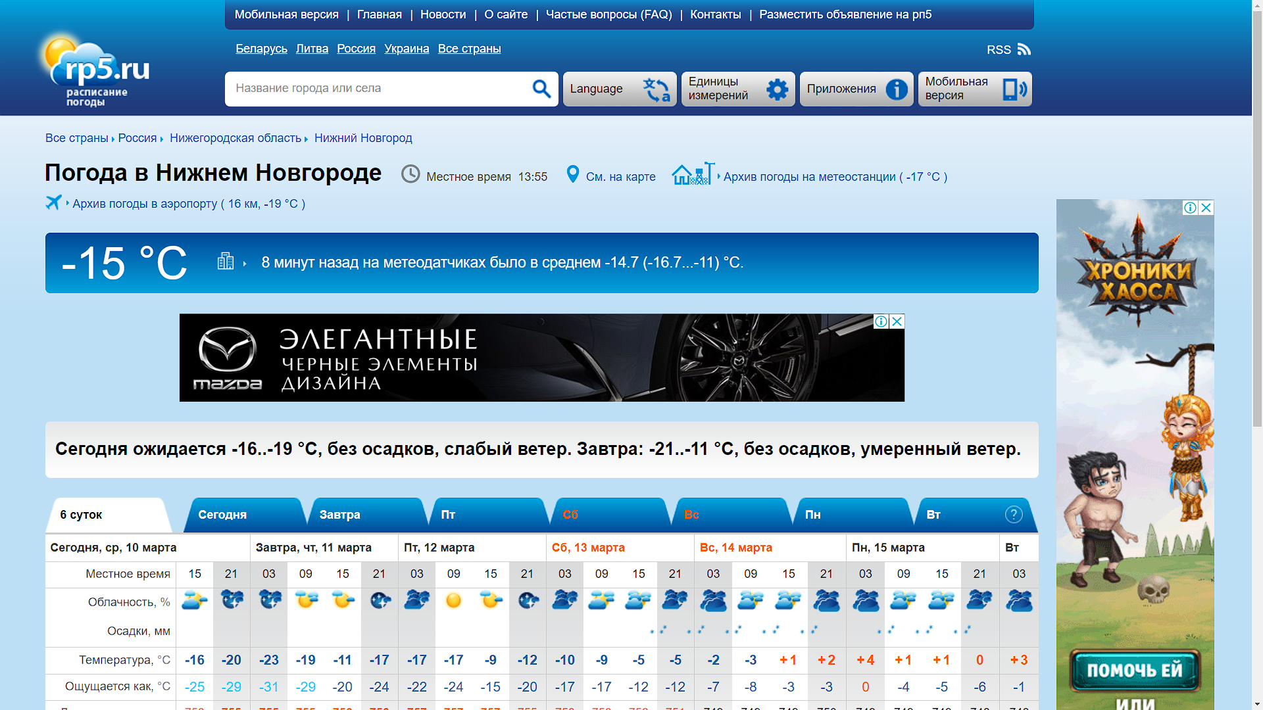
Task: Click the mobile version phone icon
Action: [x=1014, y=89]
